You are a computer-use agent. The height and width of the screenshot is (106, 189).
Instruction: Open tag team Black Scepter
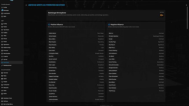tap(52, 42)
